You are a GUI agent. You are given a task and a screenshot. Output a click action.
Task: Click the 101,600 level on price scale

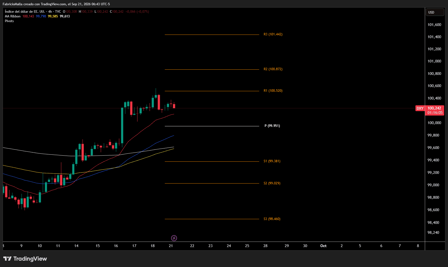[434, 25]
